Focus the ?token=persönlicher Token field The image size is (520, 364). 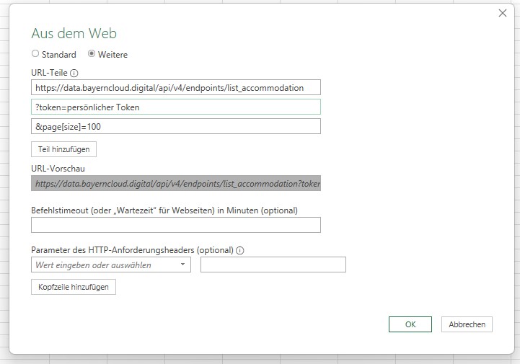pos(176,107)
